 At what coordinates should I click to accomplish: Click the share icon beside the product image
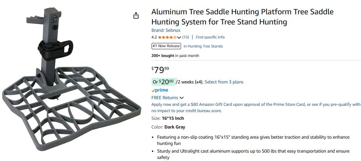coord(136,16)
